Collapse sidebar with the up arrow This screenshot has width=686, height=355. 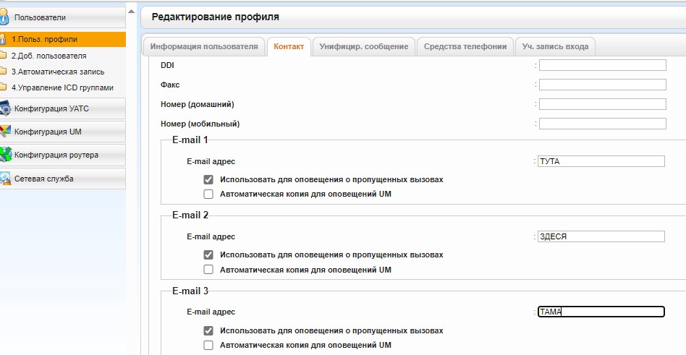(x=131, y=12)
